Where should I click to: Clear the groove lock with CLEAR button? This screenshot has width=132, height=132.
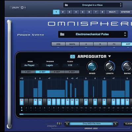click(x=128, y=124)
